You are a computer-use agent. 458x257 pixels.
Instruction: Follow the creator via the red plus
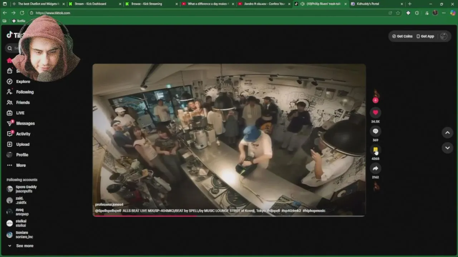coord(375,100)
